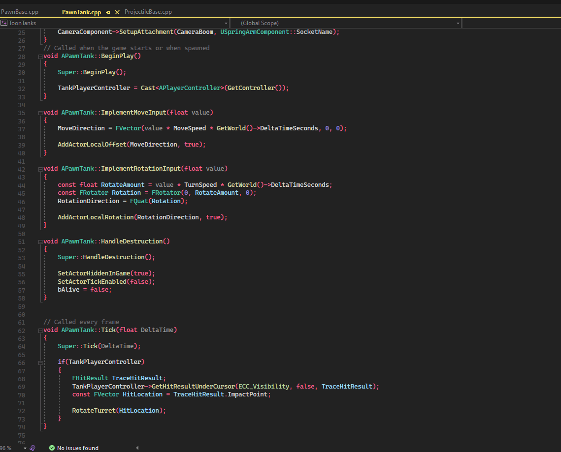This screenshot has height=452, width=561.
Task: Click the No issues found status text
Action: click(77, 448)
